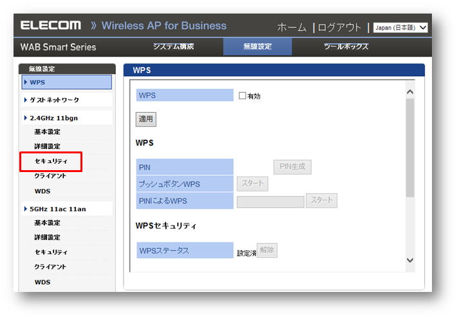Open セキュリティ under 2.4GHz 11bgn
Viewport: 459px width, 319px height.
pos(51,161)
